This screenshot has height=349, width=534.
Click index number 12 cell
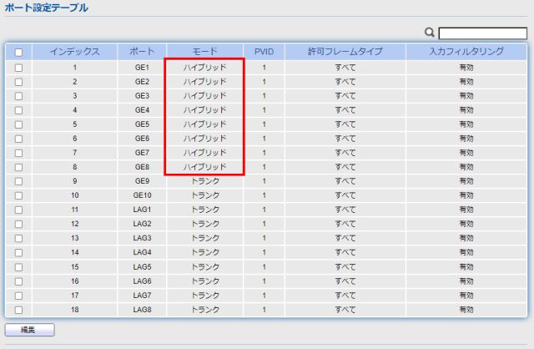[x=75, y=224]
